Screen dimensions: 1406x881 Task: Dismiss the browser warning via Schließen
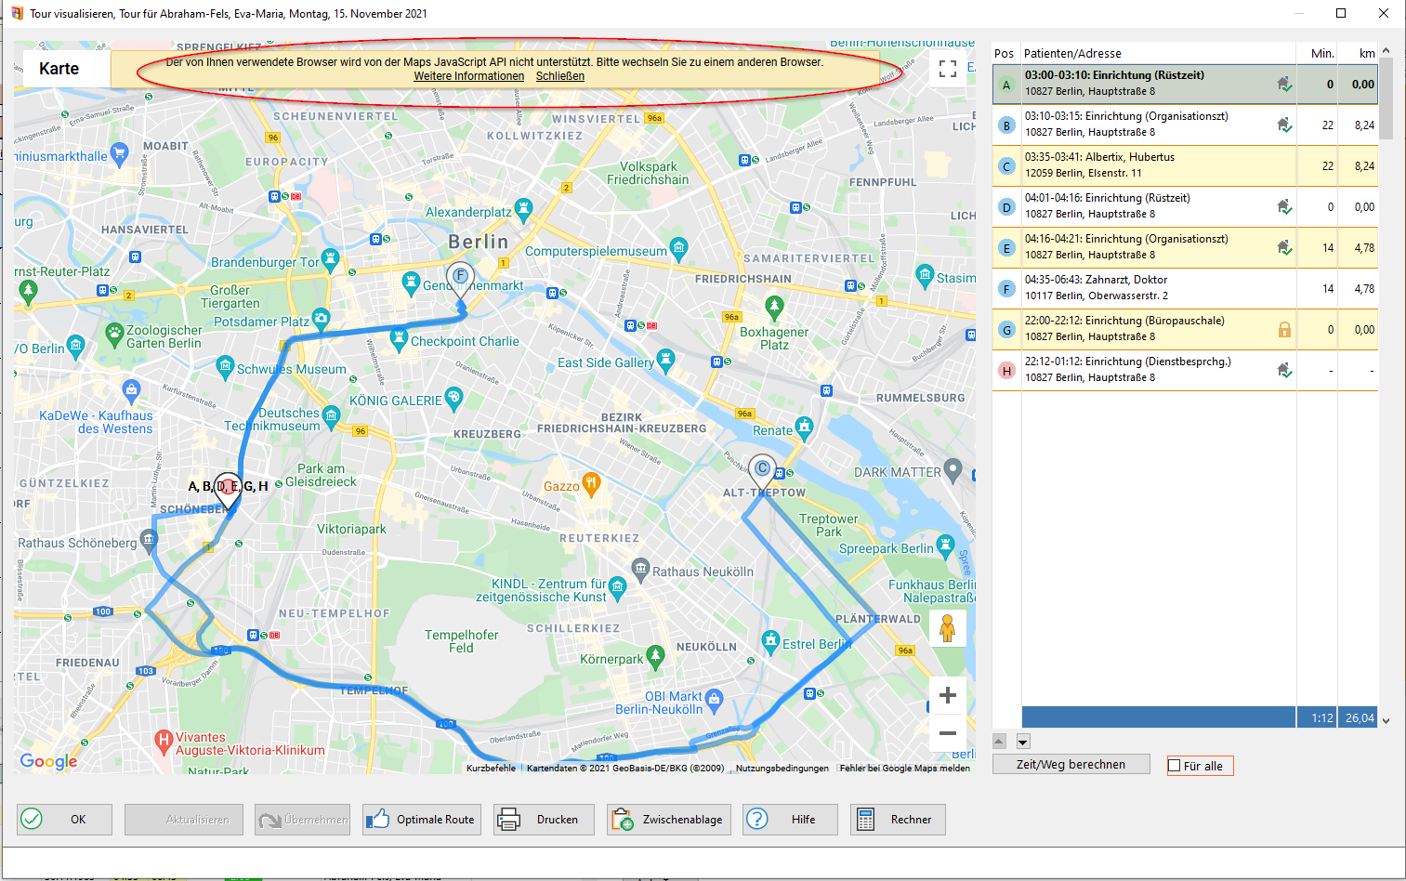click(x=560, y=76)
